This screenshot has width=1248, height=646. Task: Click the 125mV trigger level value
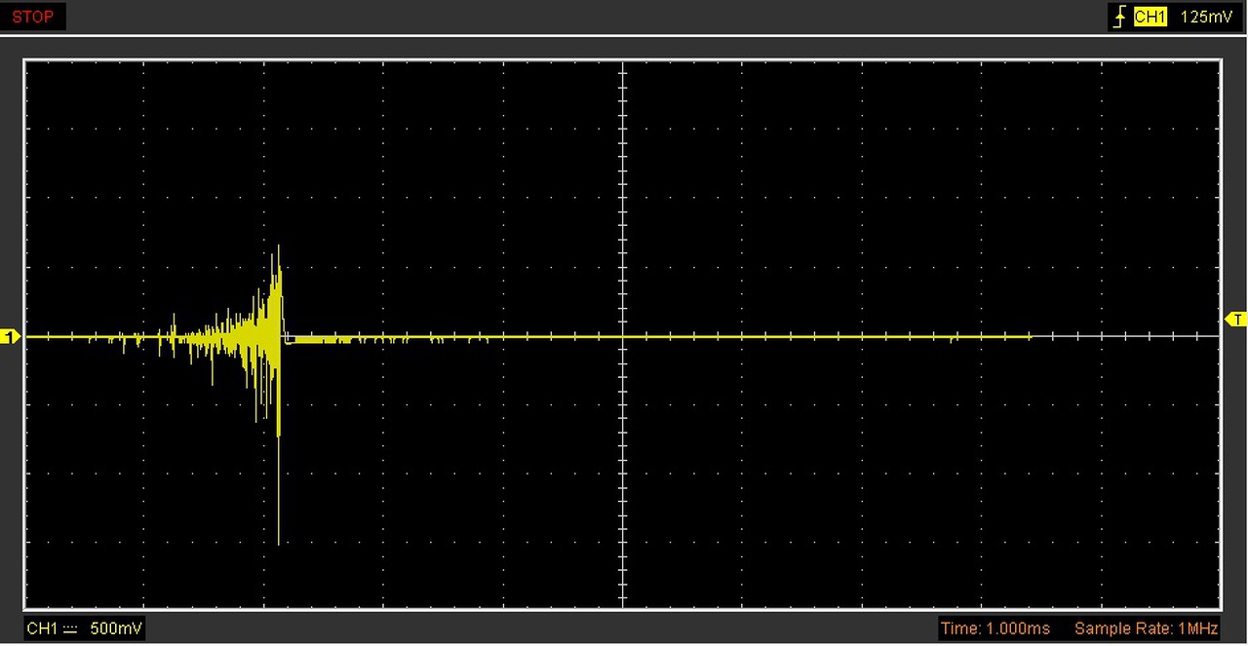pyautogui.click(x=1206, y=17)
